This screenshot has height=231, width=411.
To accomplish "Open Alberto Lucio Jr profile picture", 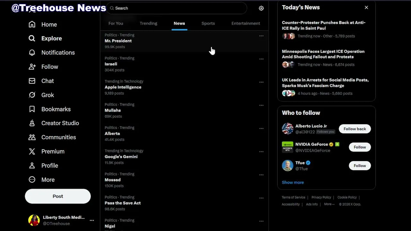I will 288,129.
